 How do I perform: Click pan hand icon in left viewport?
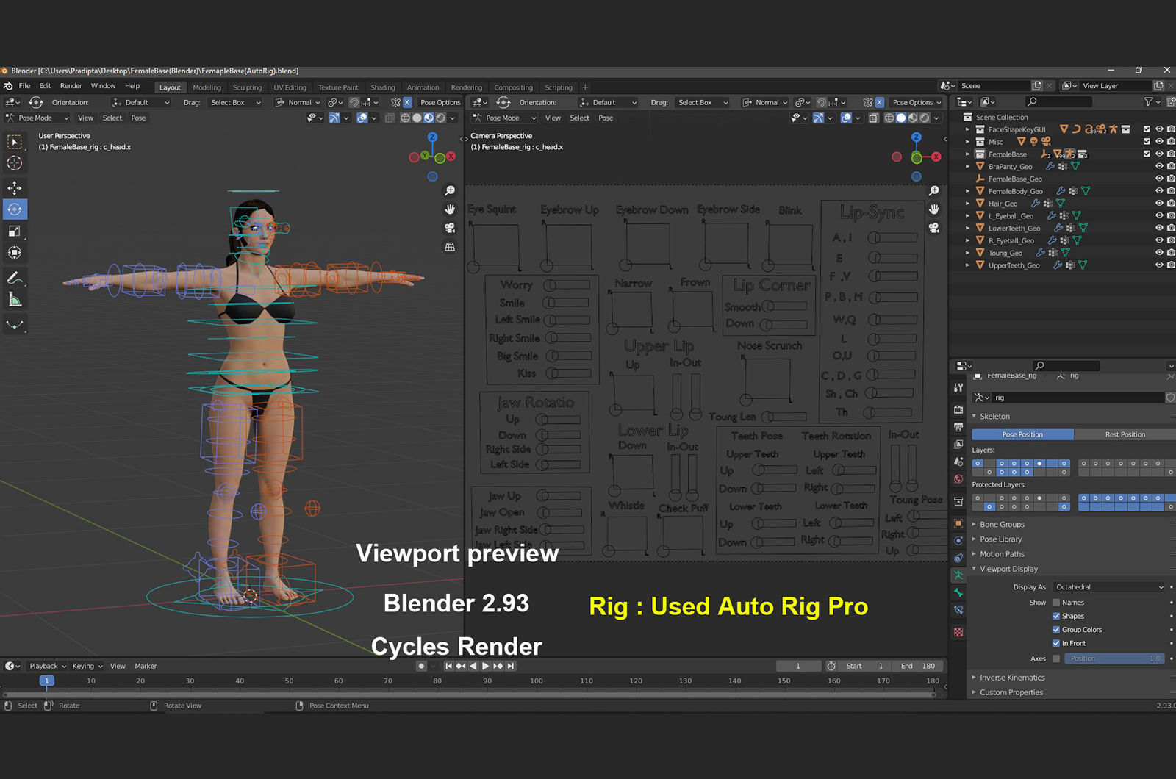click(x=450, y=209)
